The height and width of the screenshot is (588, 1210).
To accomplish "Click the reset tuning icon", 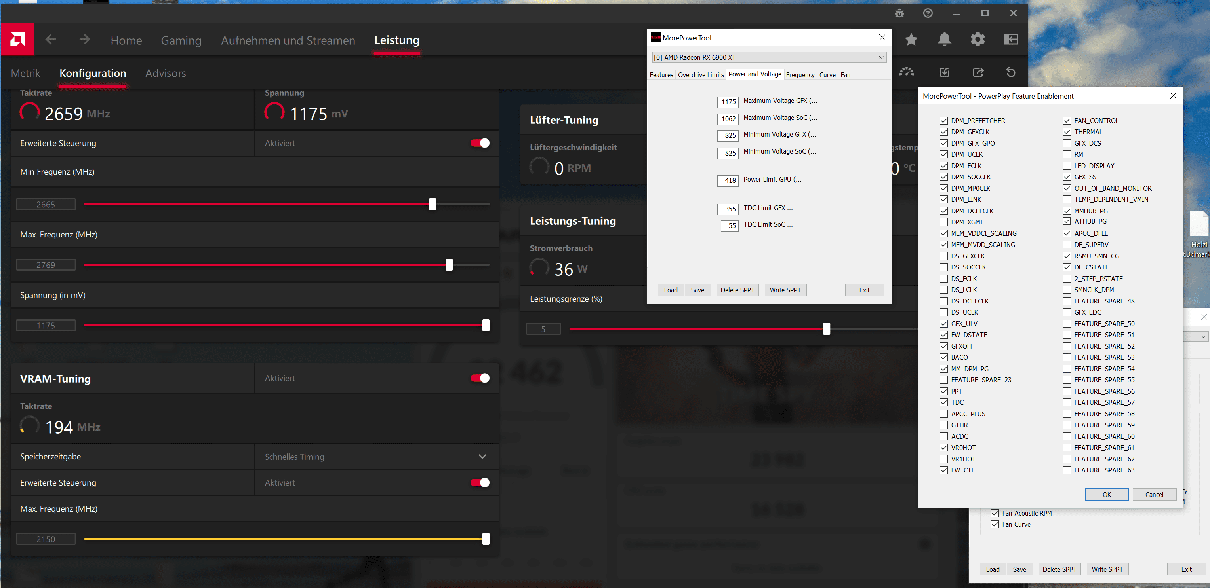I will tap(1011, 72).
